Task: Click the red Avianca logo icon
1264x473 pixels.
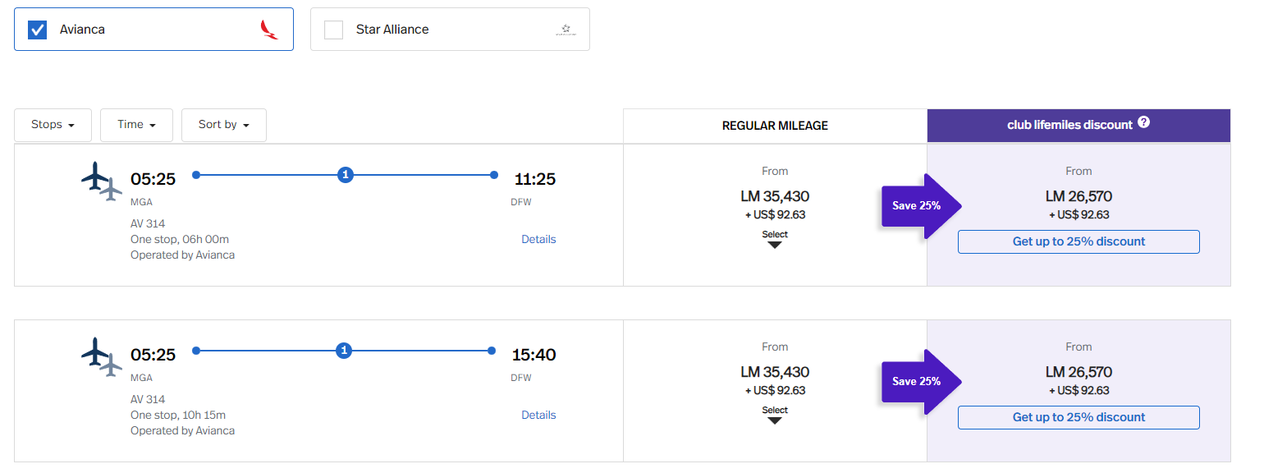Action: (x=269, y=30)
